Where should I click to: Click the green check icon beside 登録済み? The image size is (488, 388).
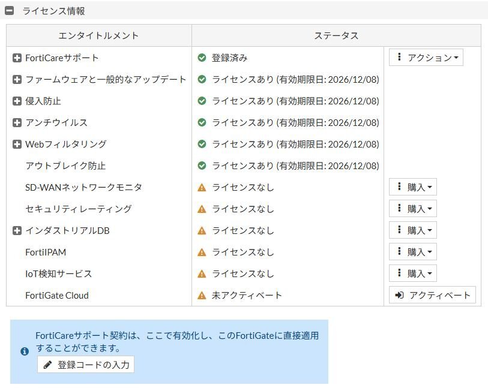pyautogui.click(x=202, y=58)
